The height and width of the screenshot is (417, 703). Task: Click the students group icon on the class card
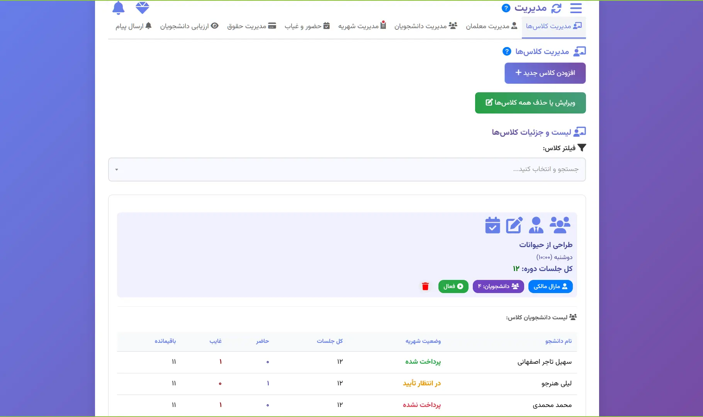point(560,225)
